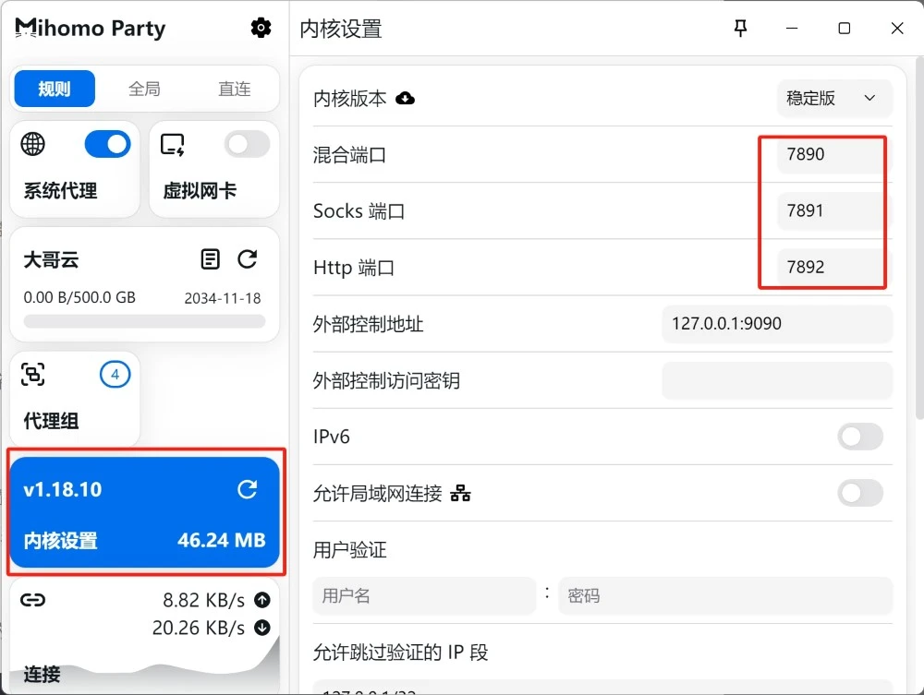Click the network icon next to 允许局域网连接
Viewport: 924px width, 695px height.
click(x=460, y=494)
